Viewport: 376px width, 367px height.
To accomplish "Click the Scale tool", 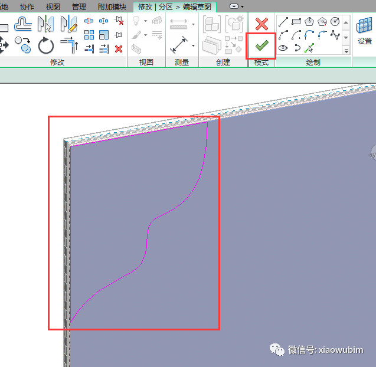I will [104, 35].
